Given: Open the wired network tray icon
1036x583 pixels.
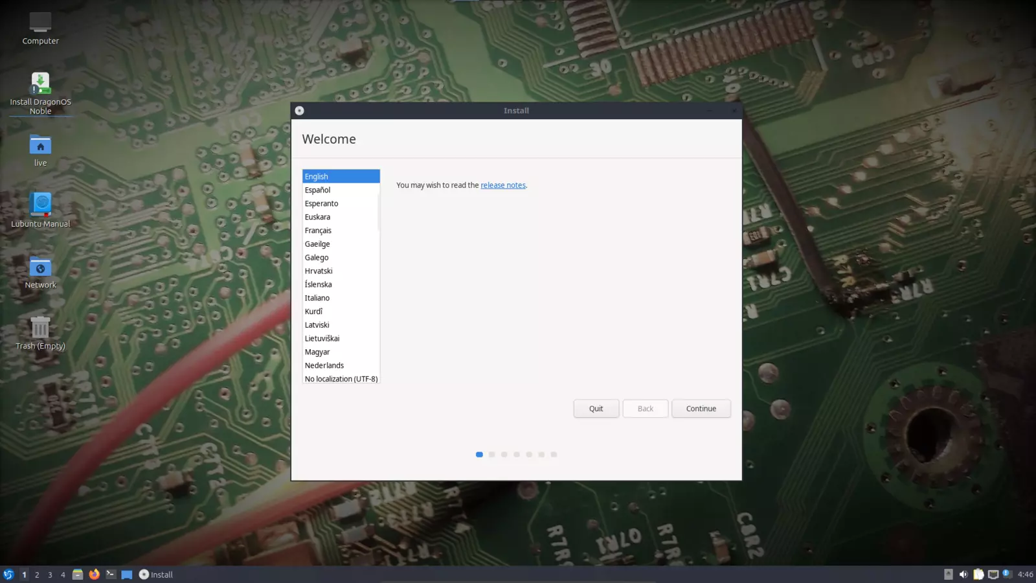Looking at the screenshot, I should pos(993,574).
